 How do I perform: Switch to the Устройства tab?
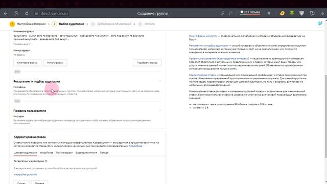[x=46, y=153]
